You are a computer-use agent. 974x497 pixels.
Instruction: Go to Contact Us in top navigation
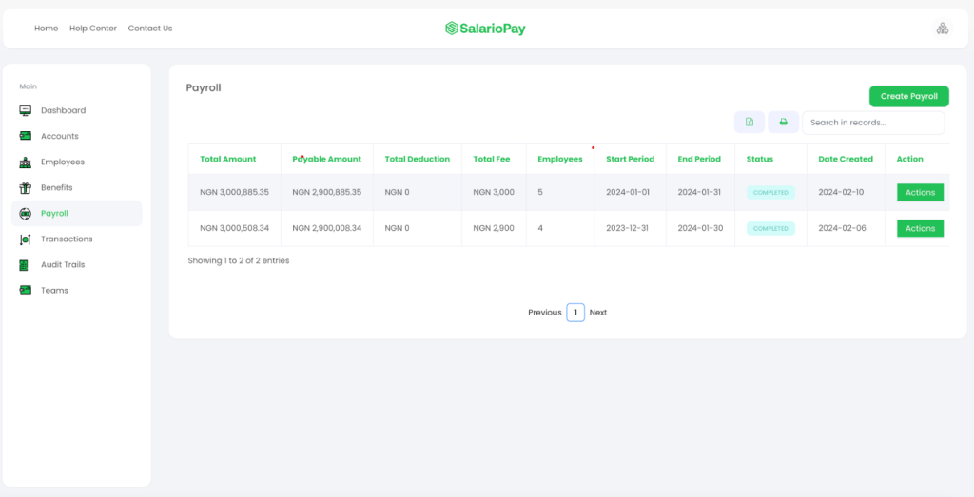pos(150,29)
